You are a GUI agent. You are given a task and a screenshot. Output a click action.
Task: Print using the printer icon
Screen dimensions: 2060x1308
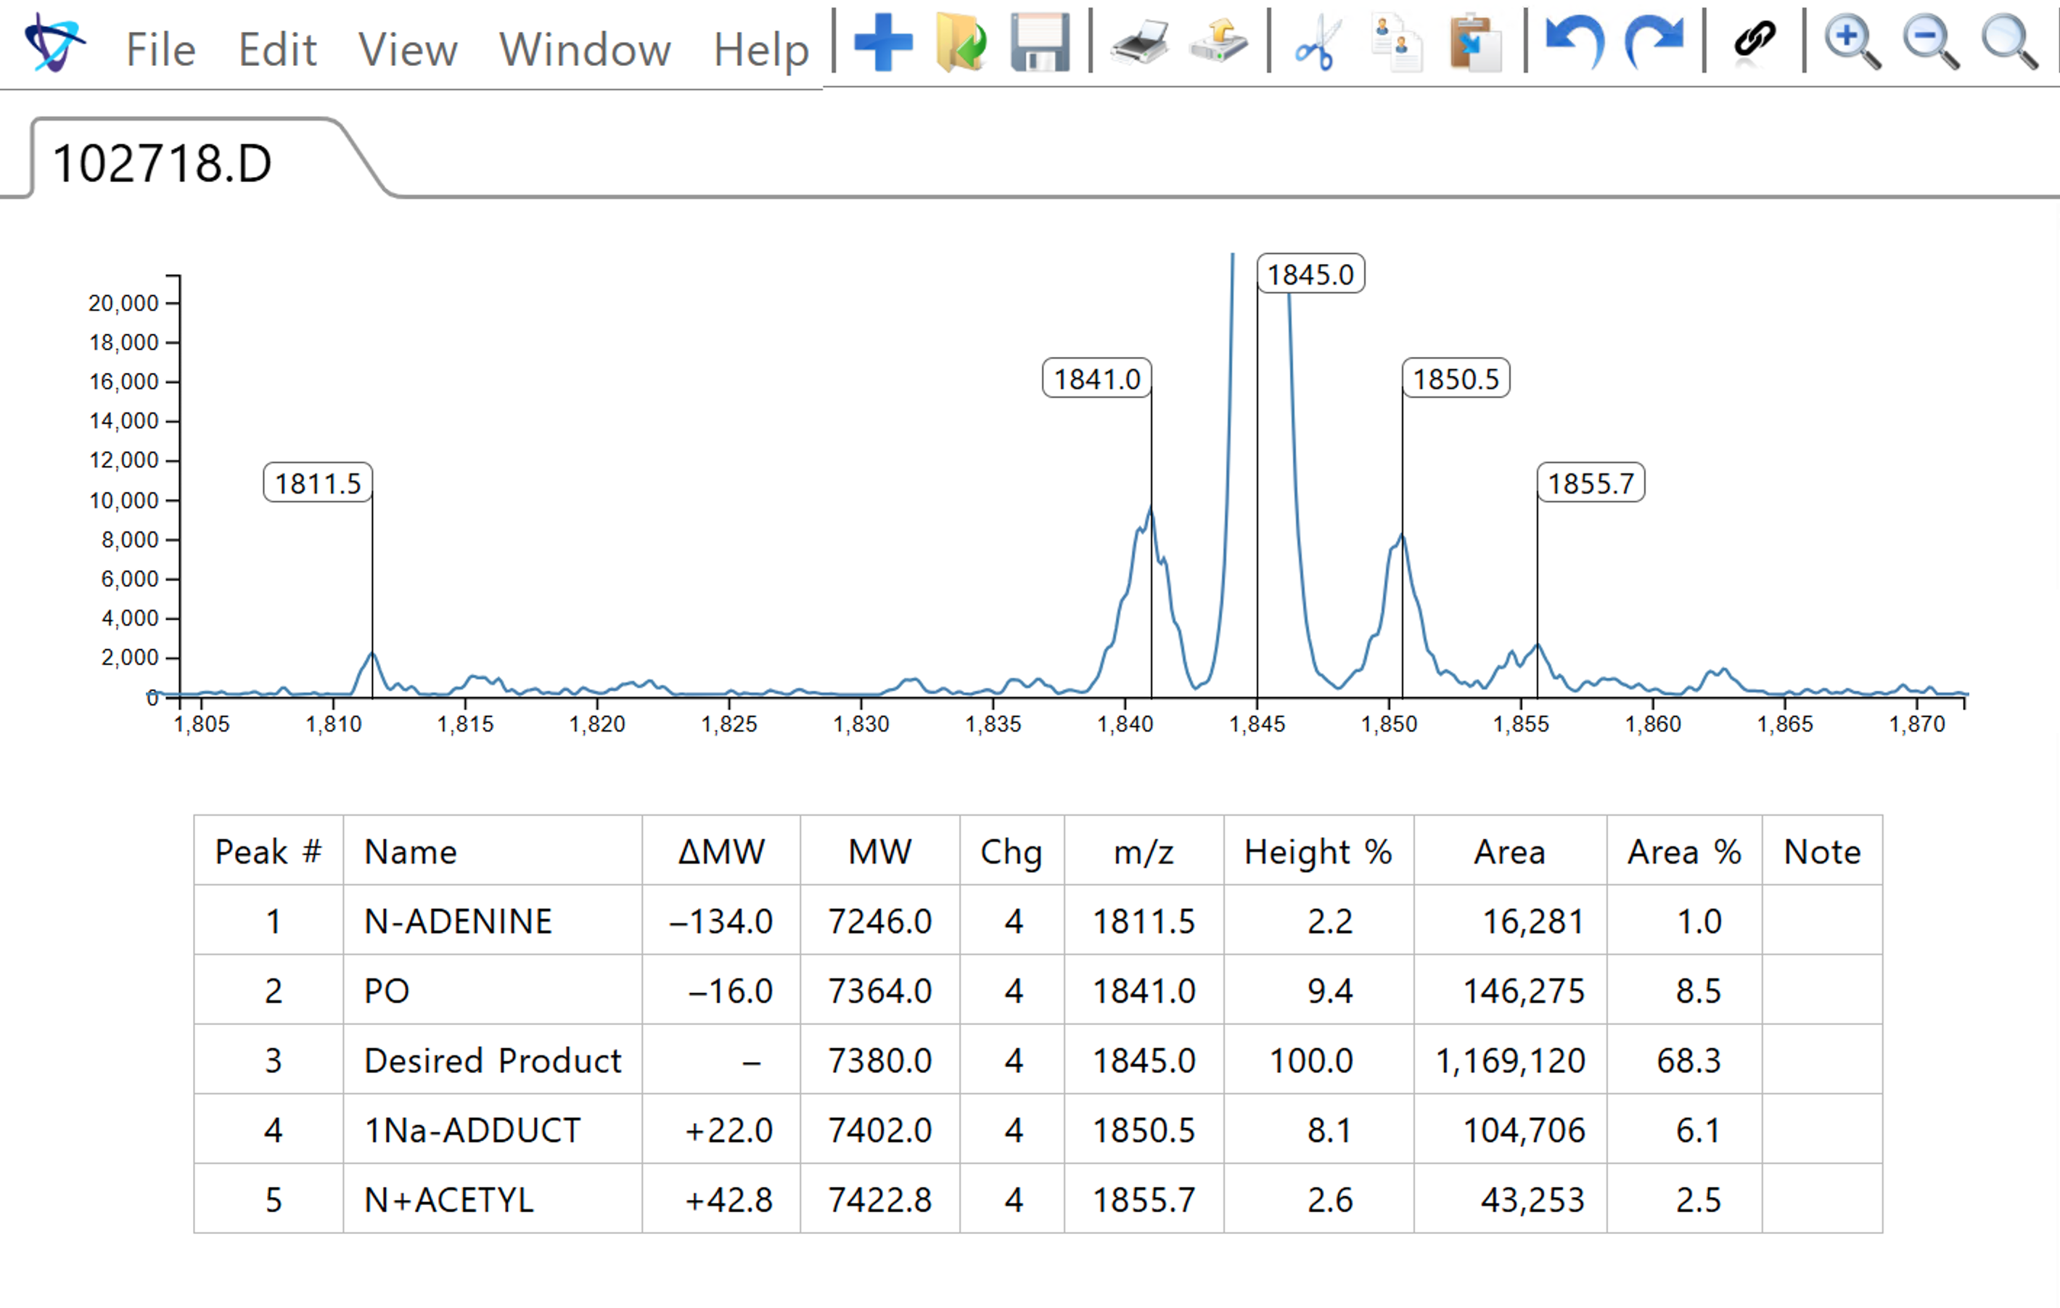1139,43
